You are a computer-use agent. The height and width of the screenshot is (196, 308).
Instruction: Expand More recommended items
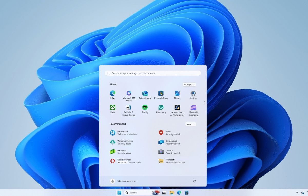(x=190, y=124)
